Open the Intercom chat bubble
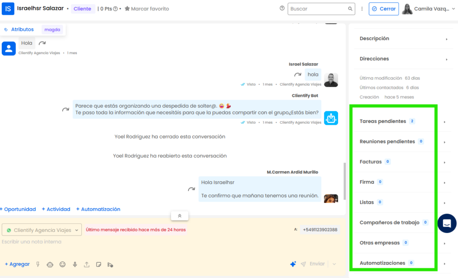 446,223
